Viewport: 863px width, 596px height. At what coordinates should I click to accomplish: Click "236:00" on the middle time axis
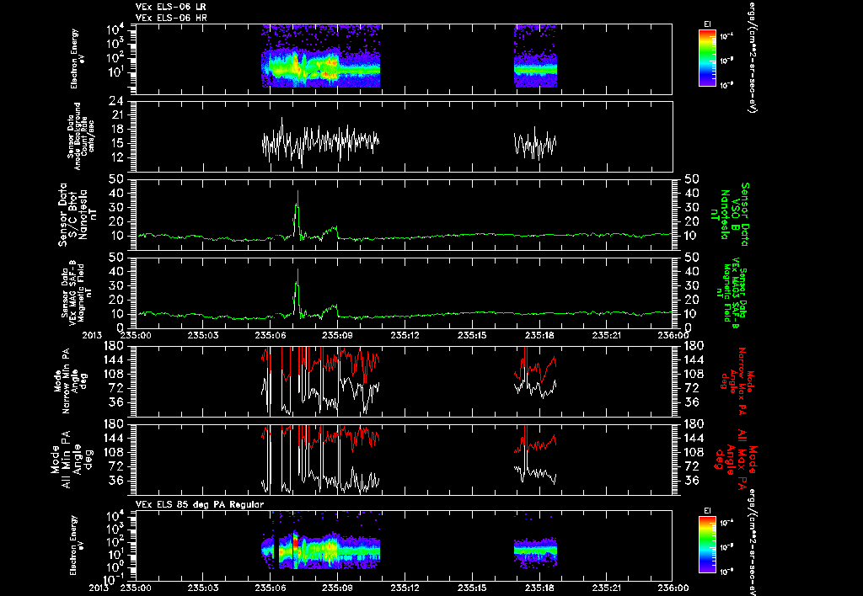tap(673, 335)
